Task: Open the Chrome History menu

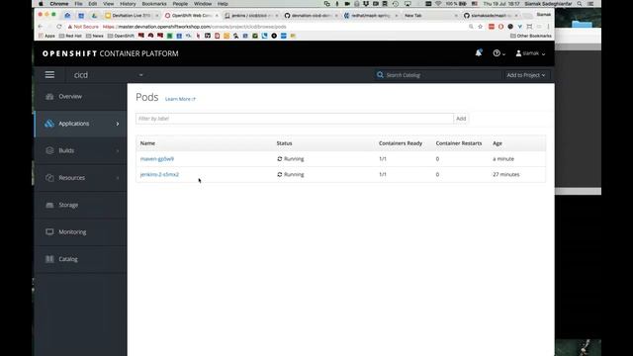Action: [x=128, y=4]
